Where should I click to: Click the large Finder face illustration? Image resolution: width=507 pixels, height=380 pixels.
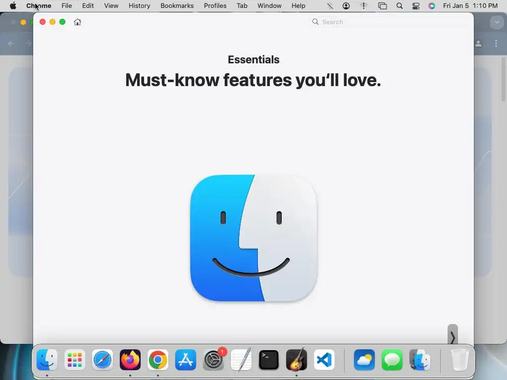tap(254, 238)
